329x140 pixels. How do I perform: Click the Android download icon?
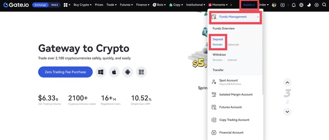(x=128, y=72)
